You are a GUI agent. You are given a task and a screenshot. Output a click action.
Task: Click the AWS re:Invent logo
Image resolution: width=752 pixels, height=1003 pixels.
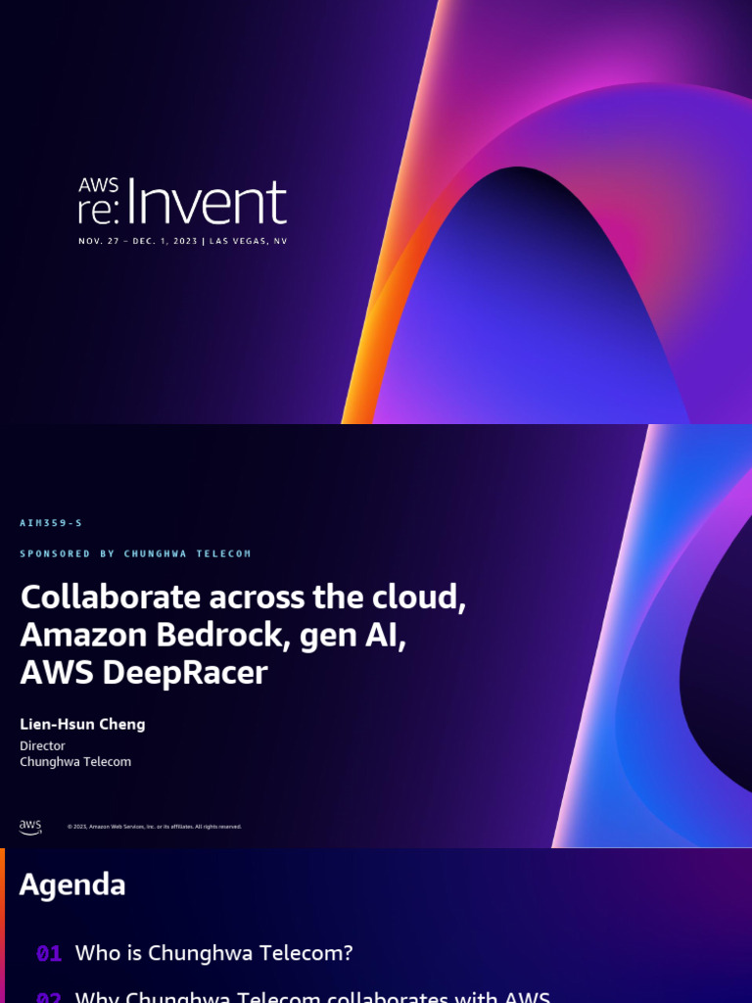pyautogui.click(x=182, y=202)
